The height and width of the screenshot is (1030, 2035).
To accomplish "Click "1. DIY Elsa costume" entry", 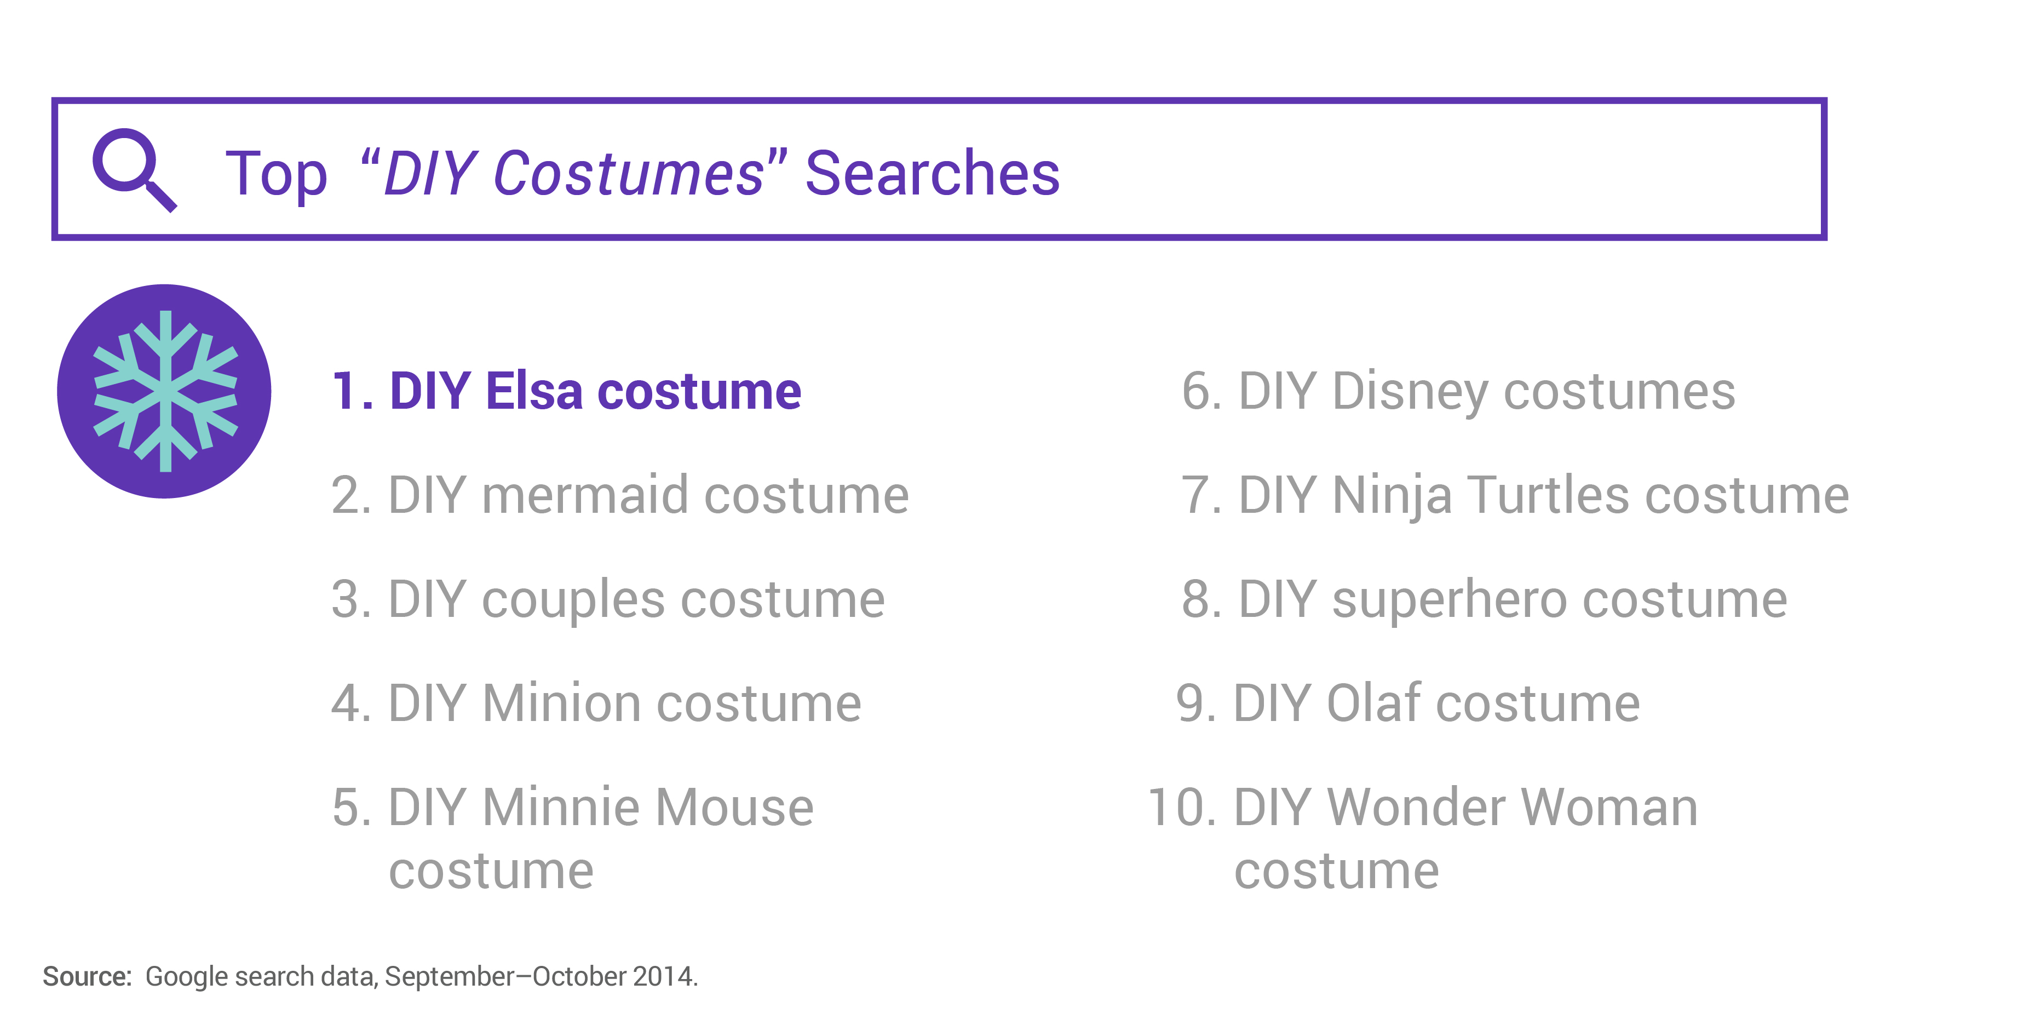I will point(566,391).
